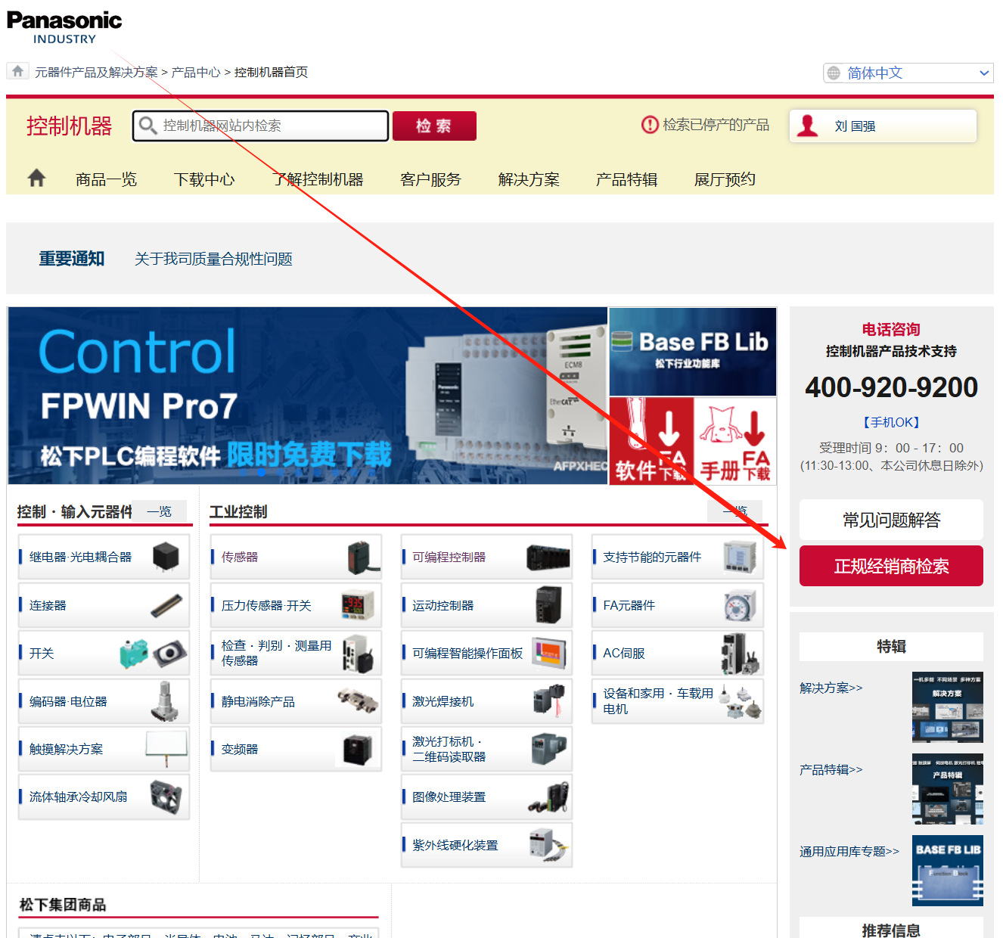The width and height of the screenshot is (1003, 938).
Task: Click the discontinued products warning icon
Action: pyautogui.click(x=650, y=125)
